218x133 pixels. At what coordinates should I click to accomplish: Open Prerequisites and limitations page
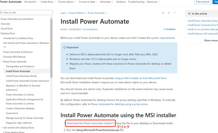click(20, 66)
